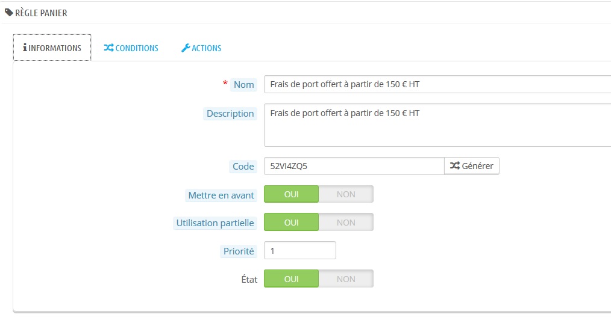Image resolution: width=611 pixels, height=317 pixels.
Task: Focus the Nom input field
Action: (437, 84)
